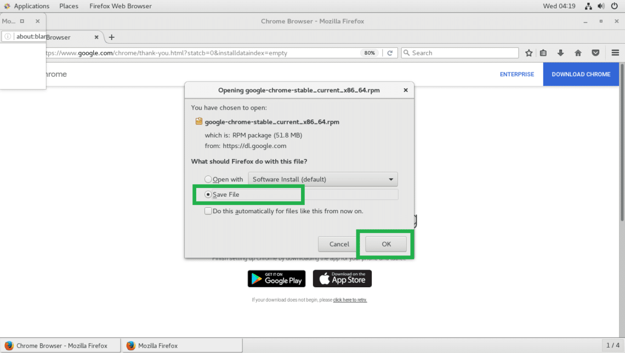
Task: Click the Applications menu foot icon
Action: (7, 6)
